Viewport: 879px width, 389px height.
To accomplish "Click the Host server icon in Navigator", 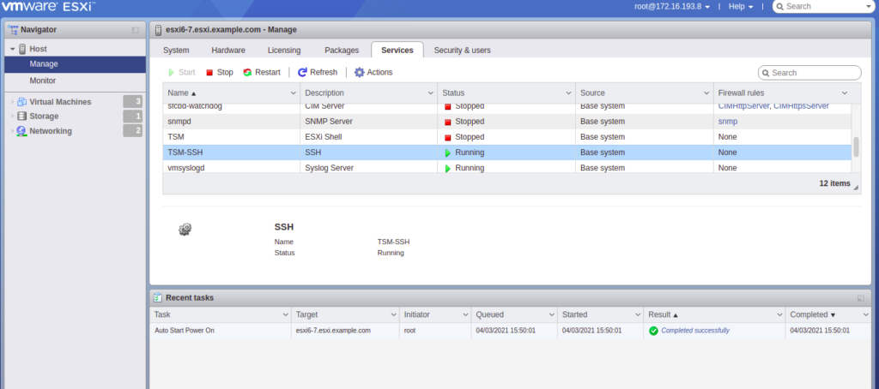I will [22, 49].
